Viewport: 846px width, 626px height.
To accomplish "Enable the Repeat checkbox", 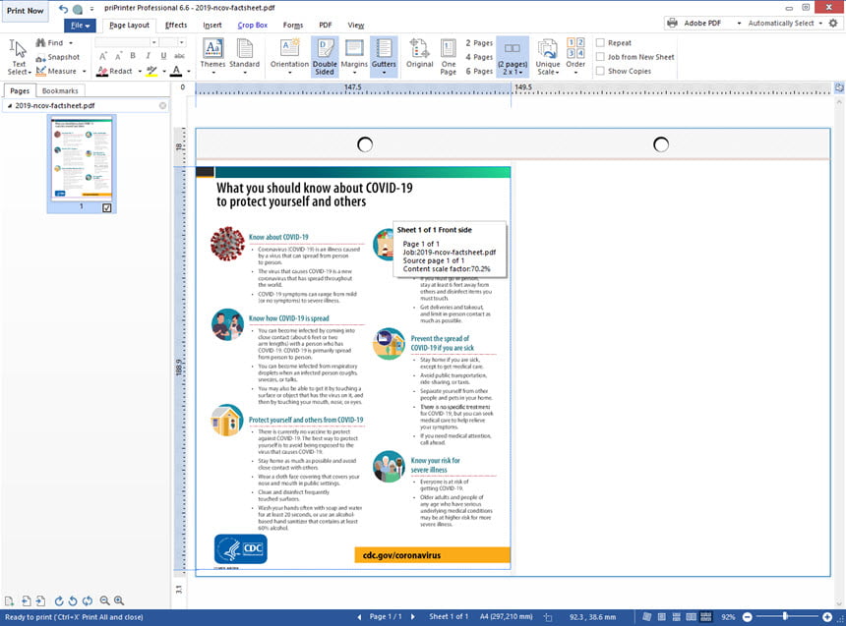I will click(600, 42).
